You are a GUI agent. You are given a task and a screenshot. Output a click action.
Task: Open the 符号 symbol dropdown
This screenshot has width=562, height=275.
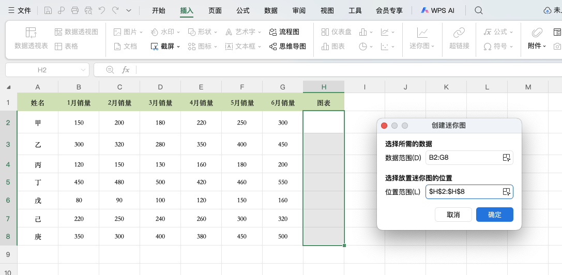click(498, 46)
